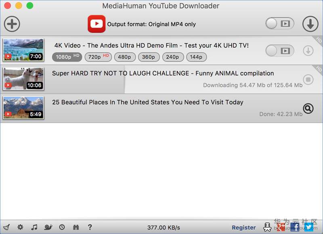This screenshot has height=234, width=323.
Task: Select the music note conversion icon
Action: pos(34,227)
